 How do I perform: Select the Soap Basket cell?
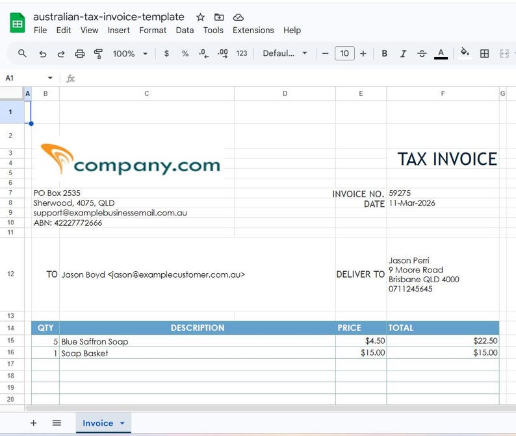click(197, 353)
